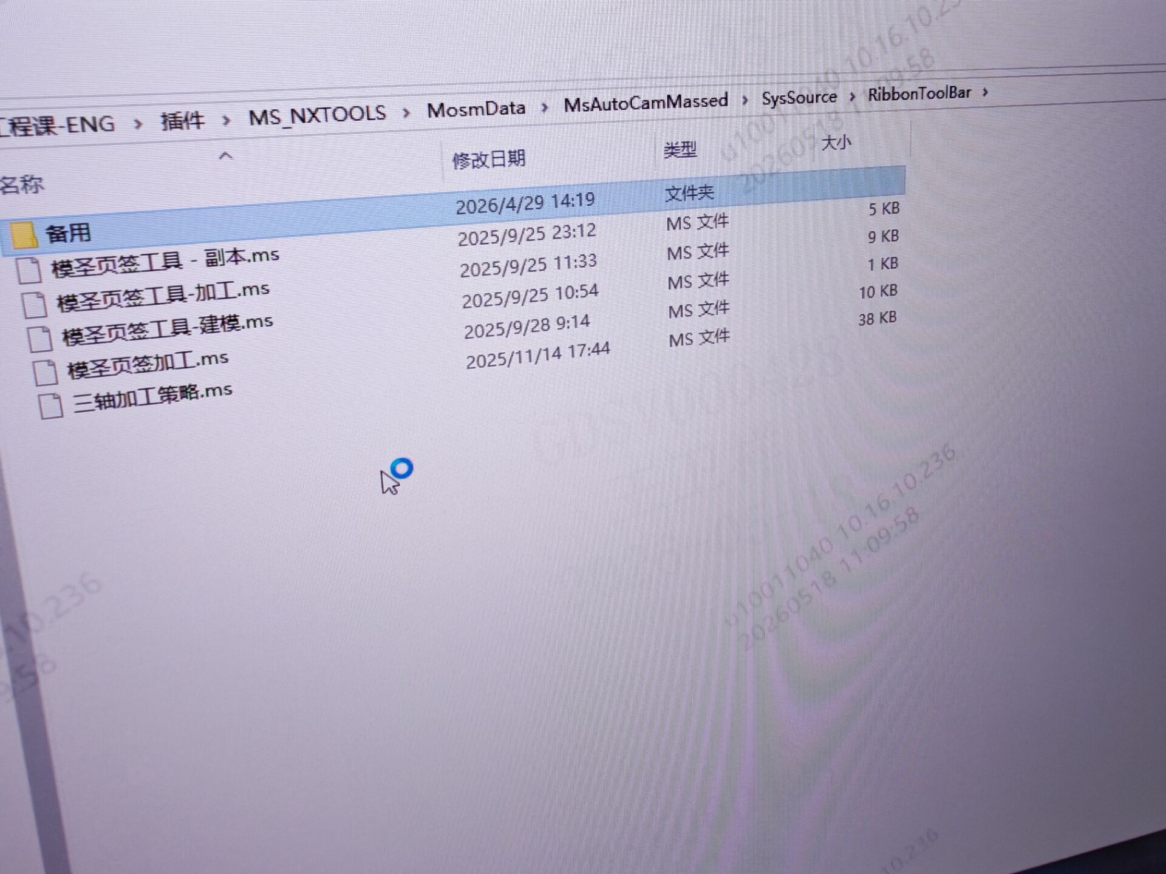Click the 1 KB size cell
This screenshot has width=1166, height=874.
tap(882, 264)
